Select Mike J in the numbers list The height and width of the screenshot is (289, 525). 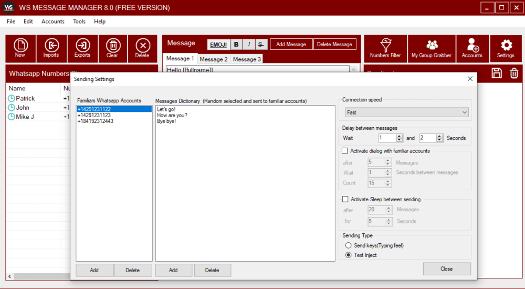pyautogui.click(x=25, y=117)
